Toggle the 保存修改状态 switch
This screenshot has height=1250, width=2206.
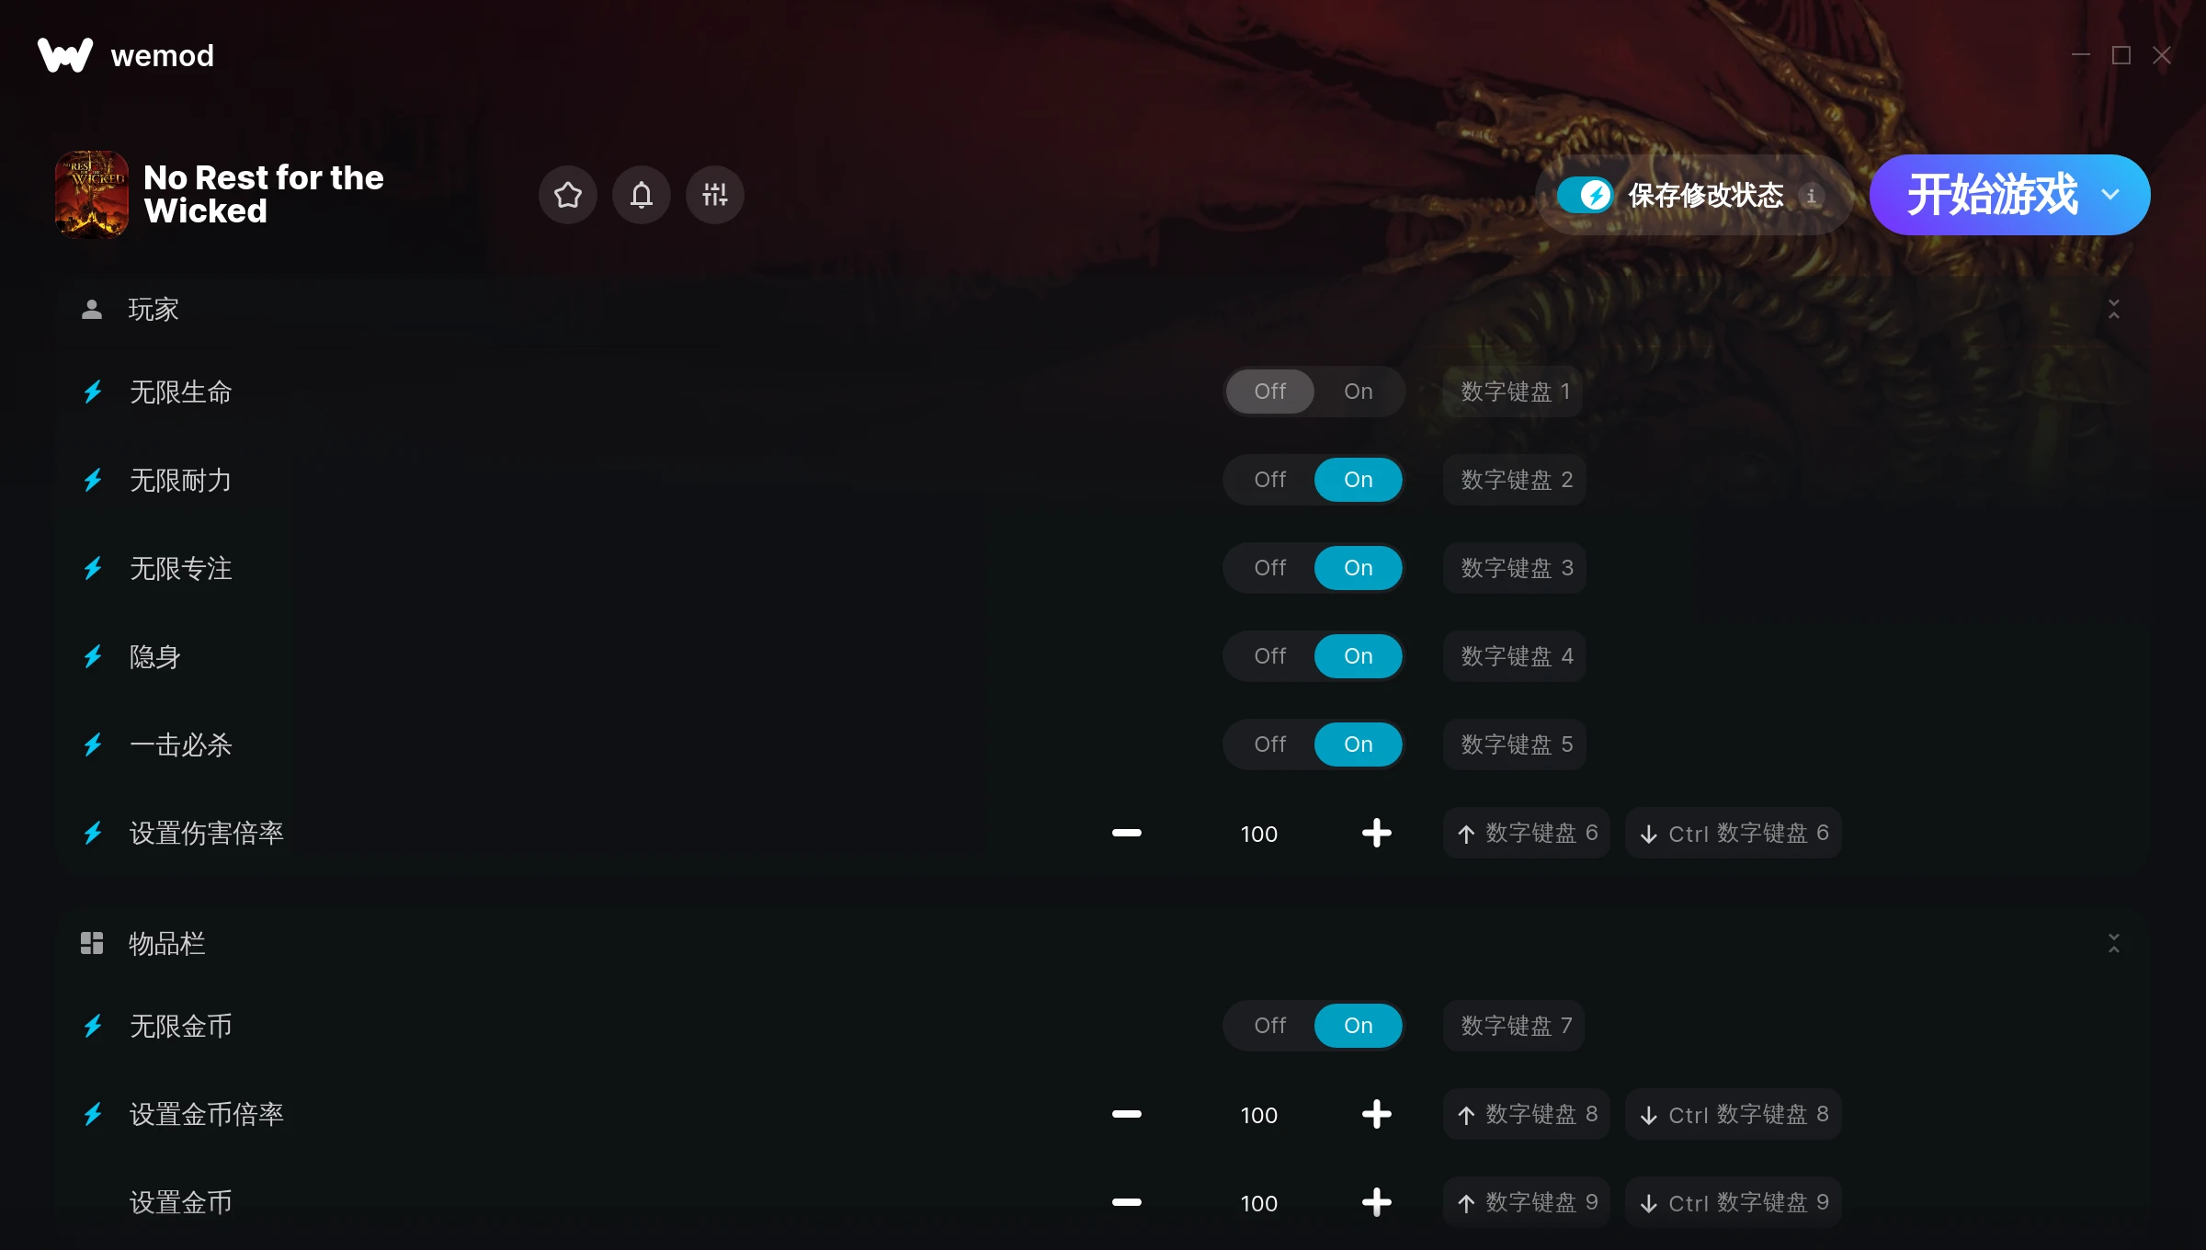(1585, 195)
